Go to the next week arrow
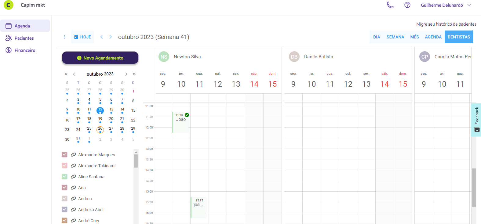This screenshot has height=224, width=481. pyautogui.click(x=111, y=37)
